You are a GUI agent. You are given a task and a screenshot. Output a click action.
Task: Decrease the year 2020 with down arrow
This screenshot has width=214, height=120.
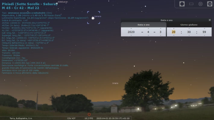pos(131,35)
